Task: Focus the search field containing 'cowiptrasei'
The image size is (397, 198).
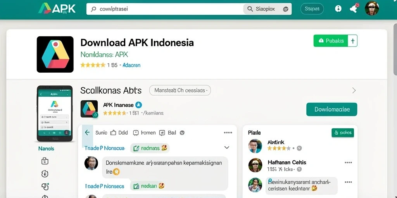Action: pyautogui.click(x=164, y=9)
